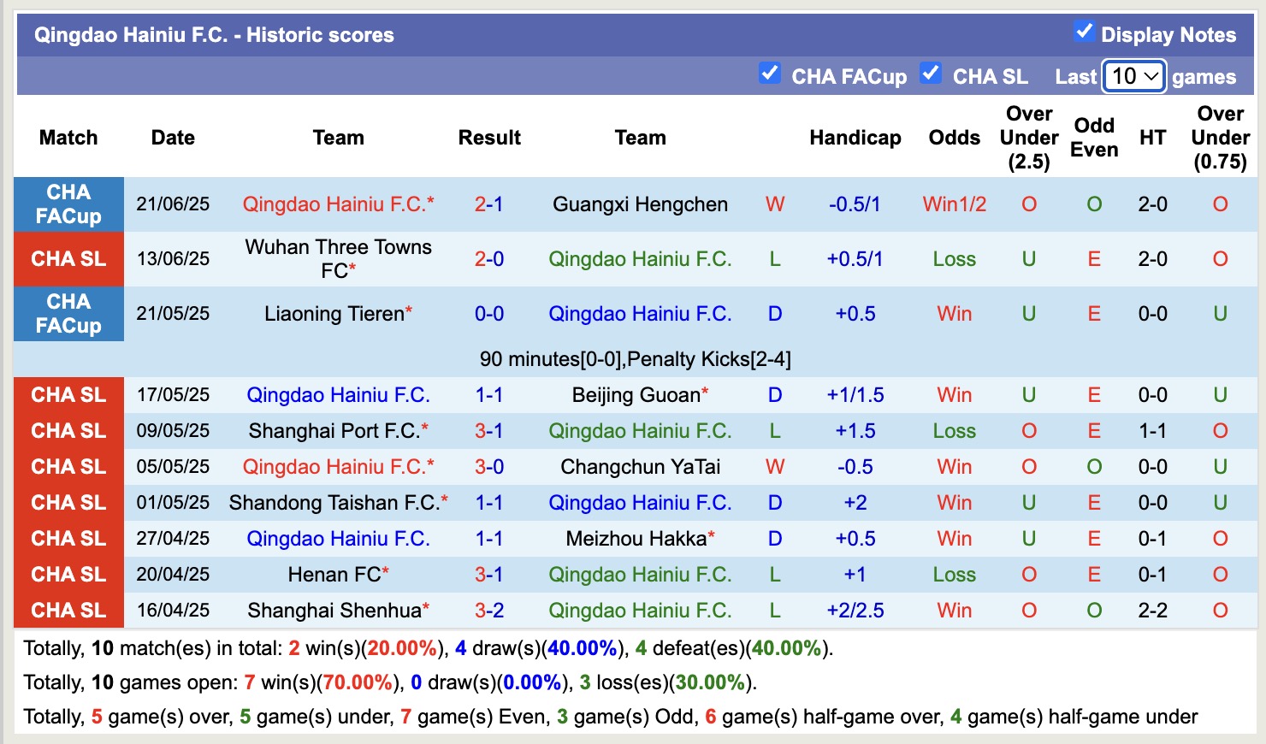Image resolution: width=1266 pixels, height=744 pixels.
Task: Disable the CHA SL filter checkbox
Action: pos(930,72)
